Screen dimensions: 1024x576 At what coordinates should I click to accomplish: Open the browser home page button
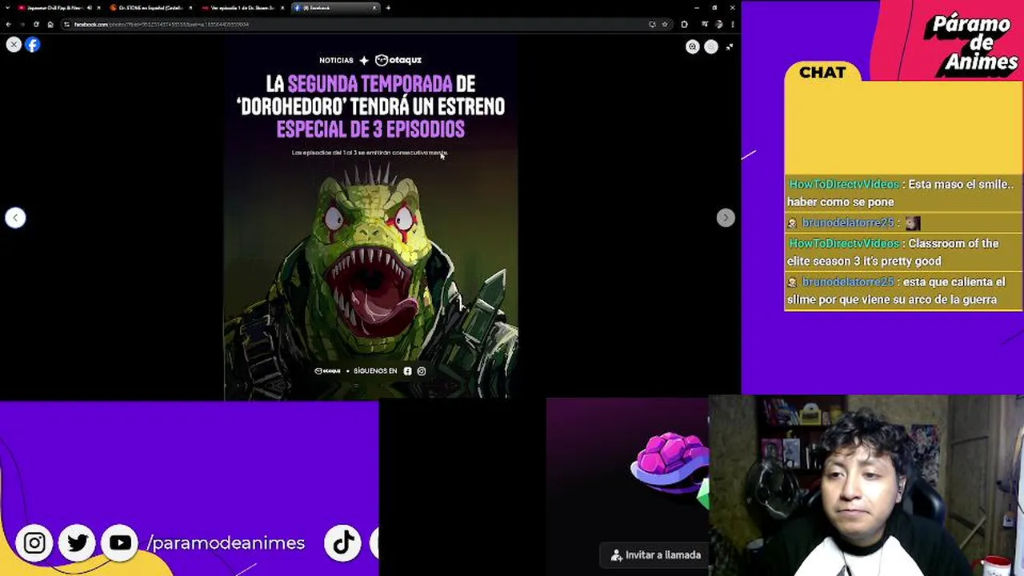50,24
